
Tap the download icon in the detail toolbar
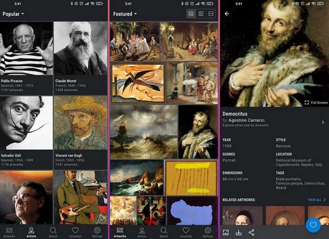[x=239, y=232]
